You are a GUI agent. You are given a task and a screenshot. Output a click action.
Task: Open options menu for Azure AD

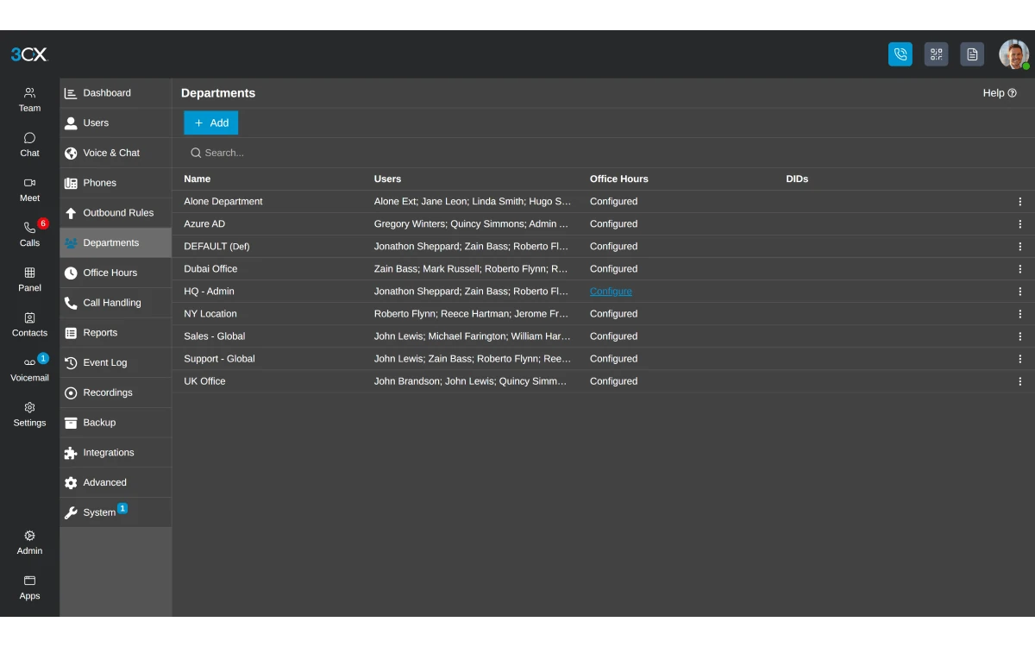[1019, 224]
